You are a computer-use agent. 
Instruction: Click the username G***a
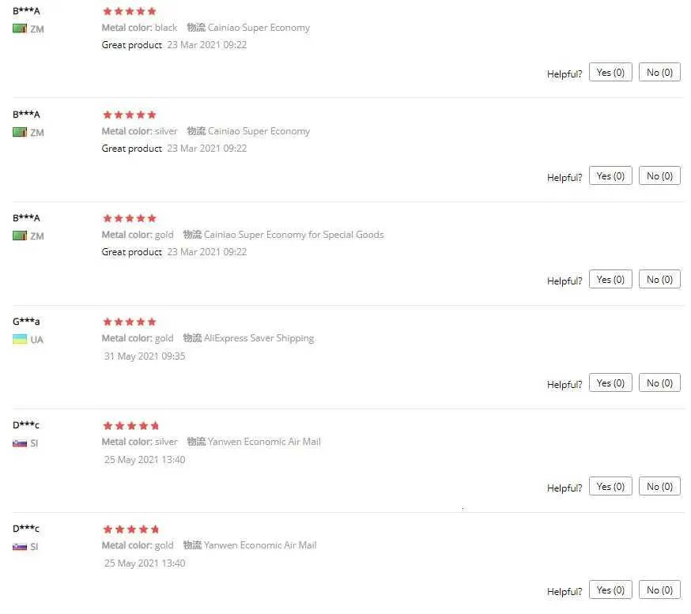pos(26,322)
